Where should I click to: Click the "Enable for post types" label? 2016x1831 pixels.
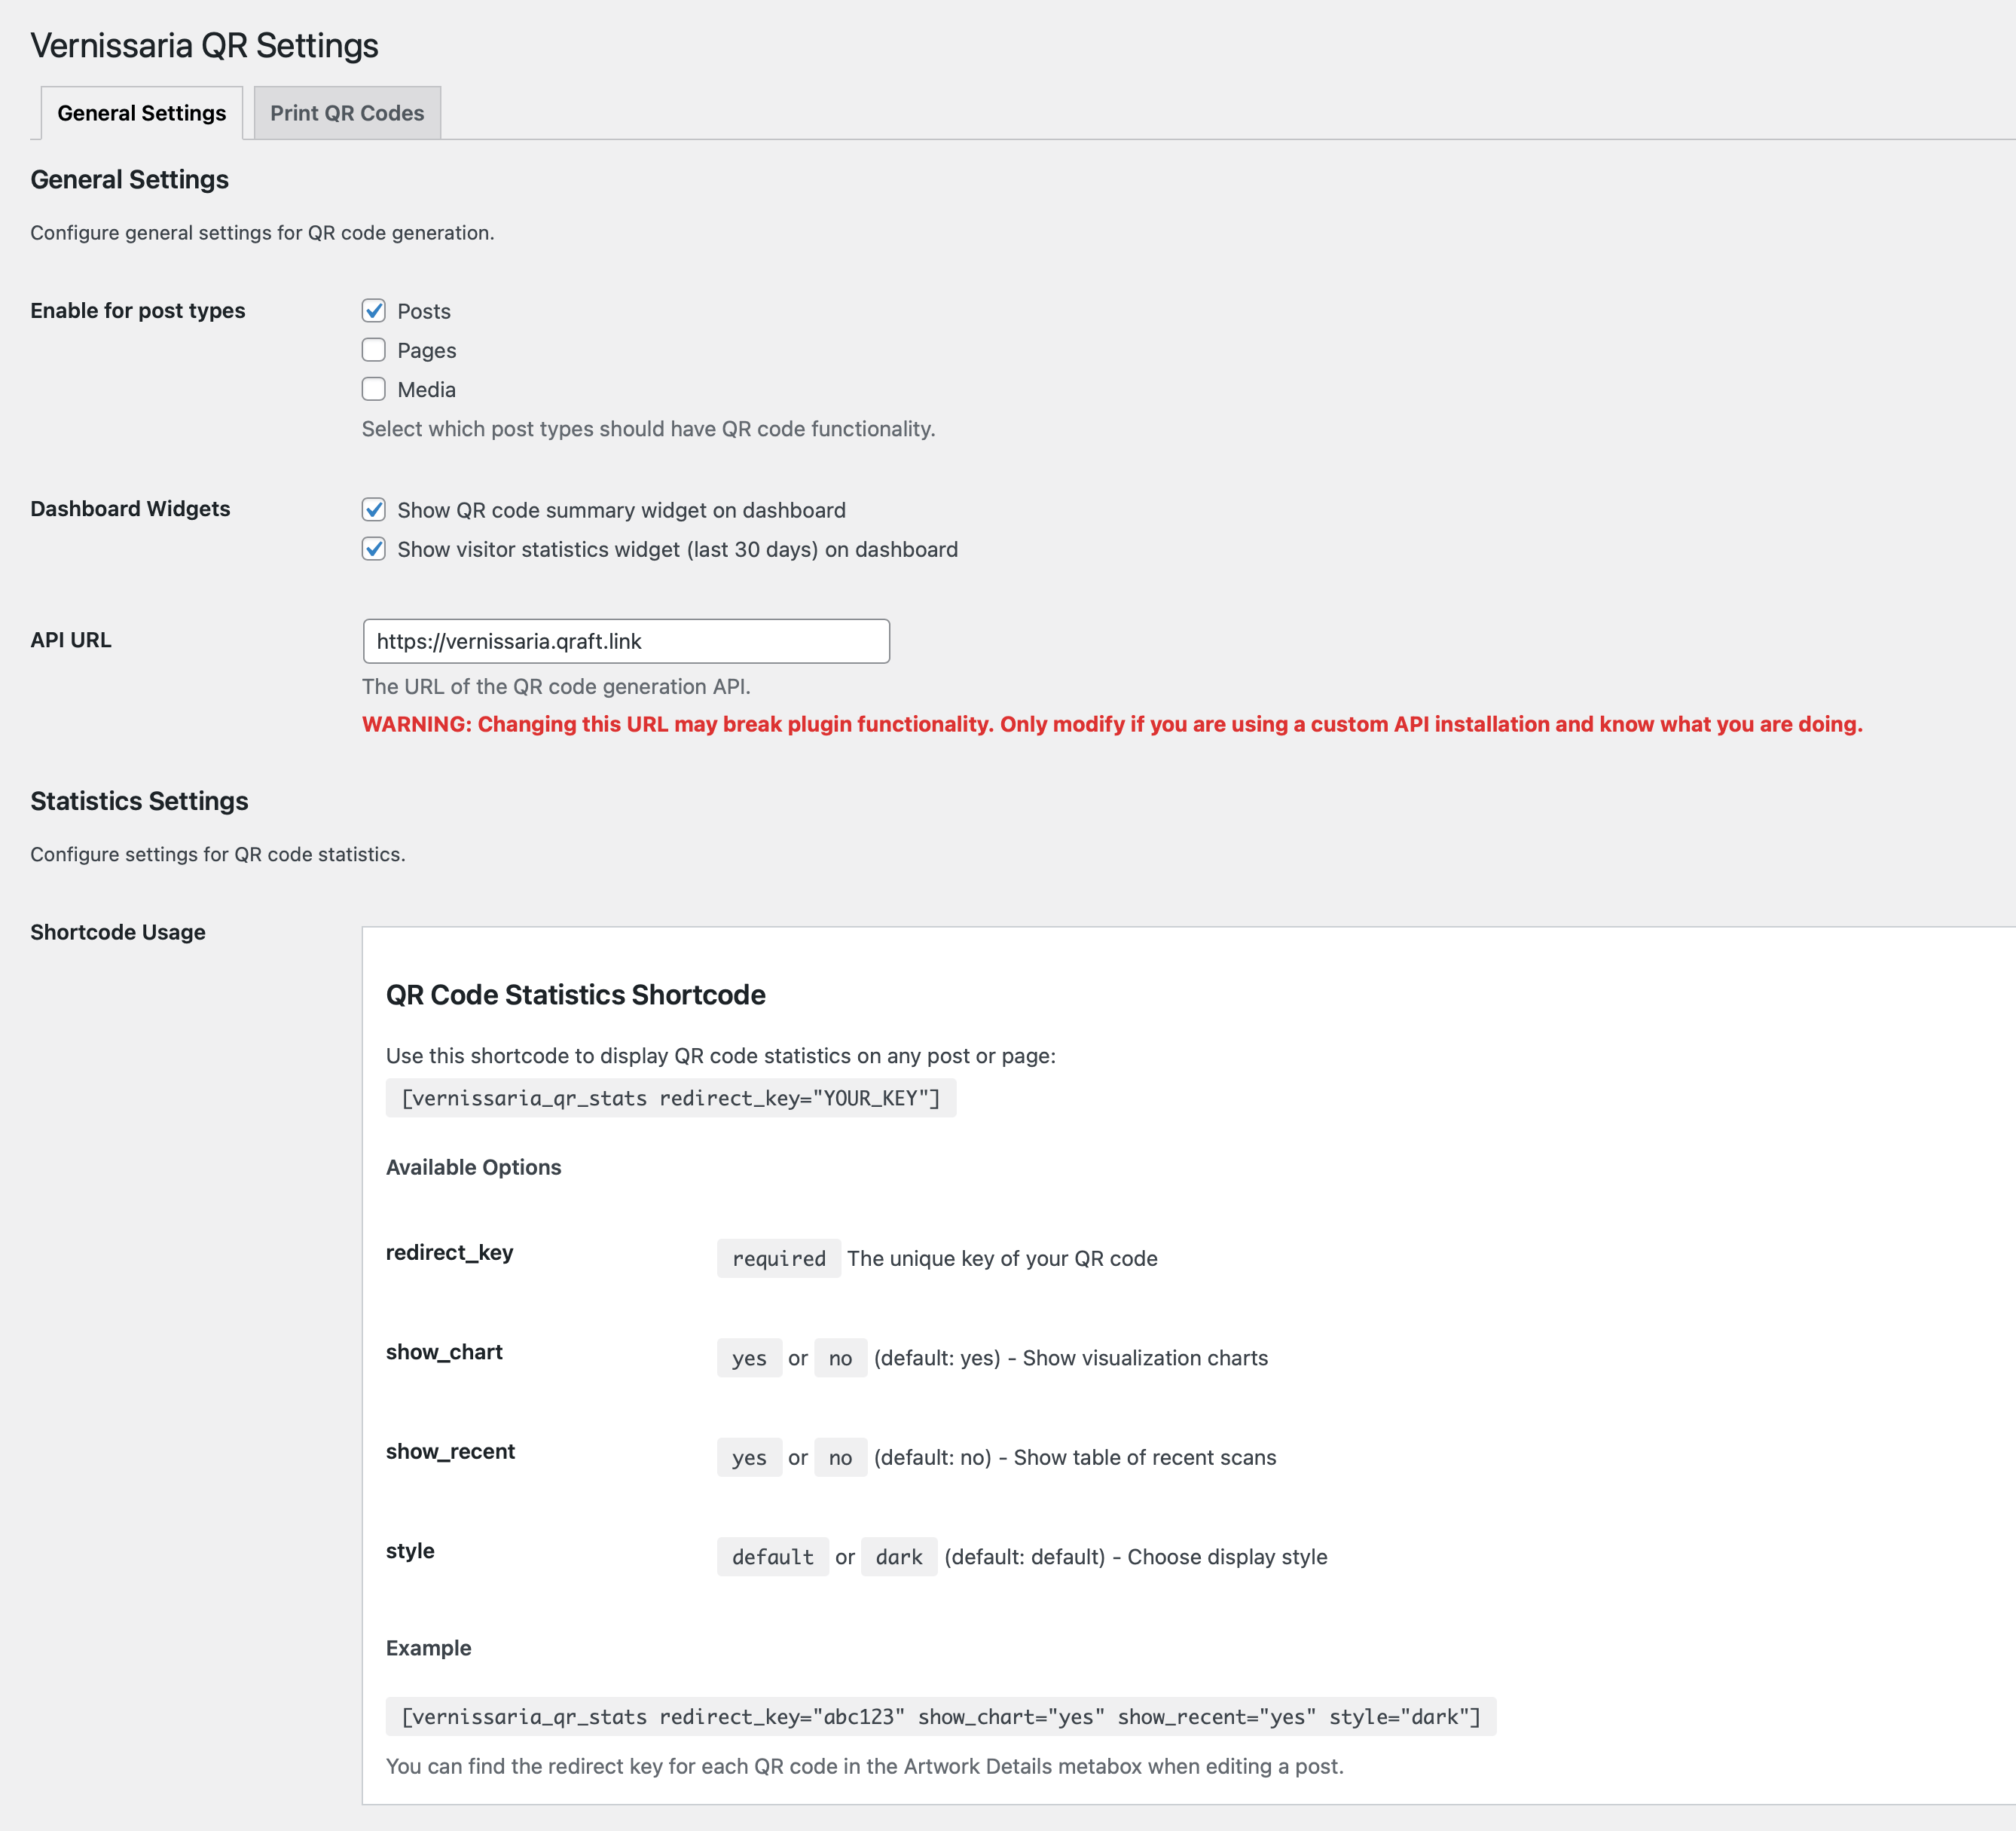tap(137, 311)
